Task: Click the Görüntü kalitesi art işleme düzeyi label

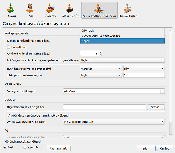Action: [x=29, y=54]
